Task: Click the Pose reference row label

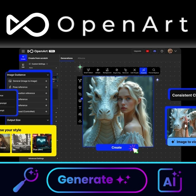Action: coord(20,87)
